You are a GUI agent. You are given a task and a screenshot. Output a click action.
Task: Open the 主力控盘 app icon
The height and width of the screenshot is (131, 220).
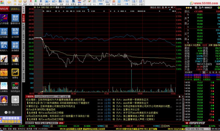click(x=4, y=32)
